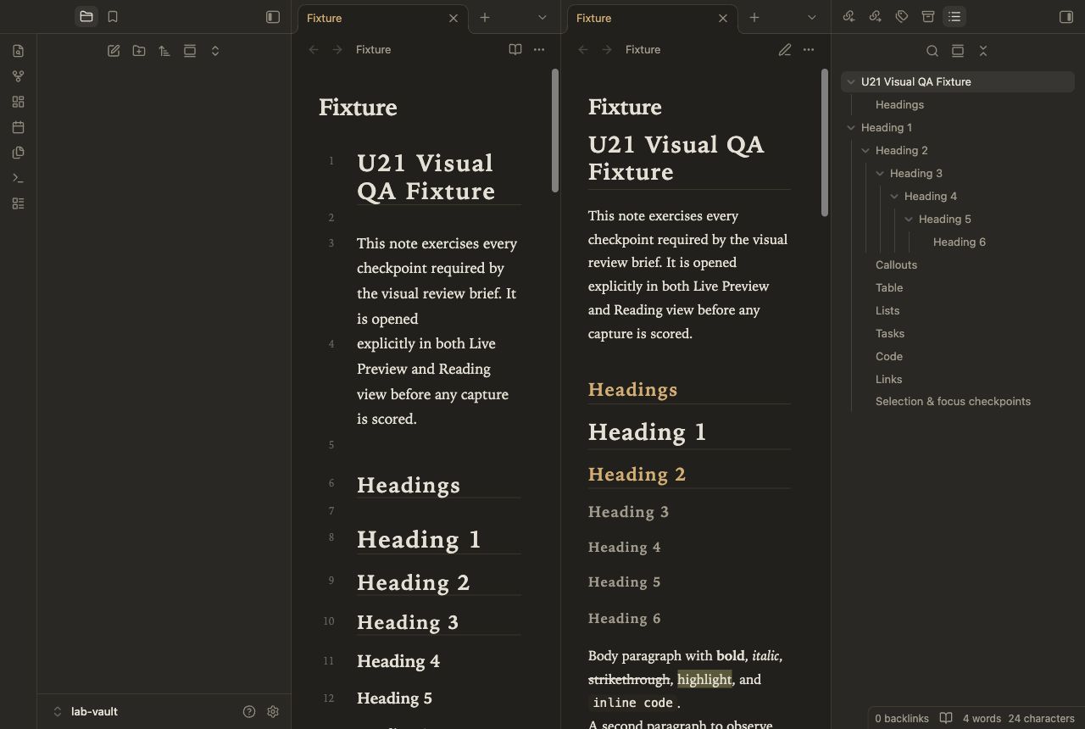
Task: Switch reading pane to editing mode
Action: click(785, 50)
